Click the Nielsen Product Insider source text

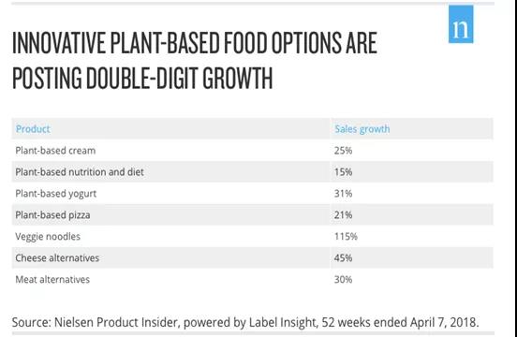[245, 322]
